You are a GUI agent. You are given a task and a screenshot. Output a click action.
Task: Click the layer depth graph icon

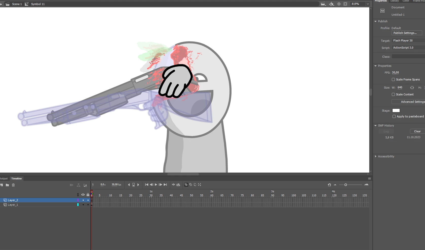coord(85,185)
